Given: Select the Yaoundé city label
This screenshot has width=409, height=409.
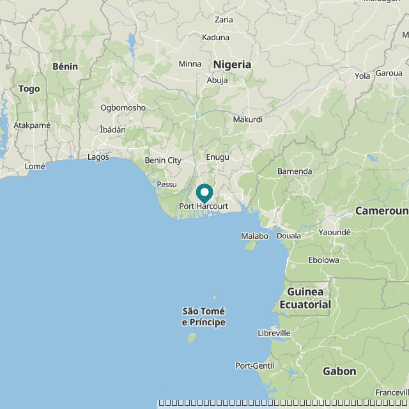Looking at the screenshot, I should pos(334,232).
